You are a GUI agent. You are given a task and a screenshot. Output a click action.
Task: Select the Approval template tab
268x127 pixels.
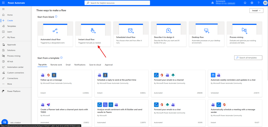click(x=109, y=65)
